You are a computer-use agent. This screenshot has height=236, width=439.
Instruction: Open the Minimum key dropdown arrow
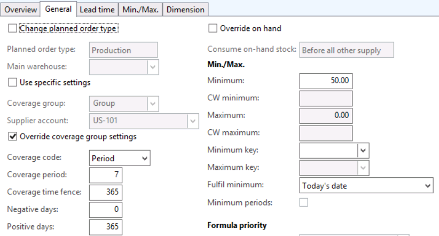pyautogui.click(x=363, y=151)
